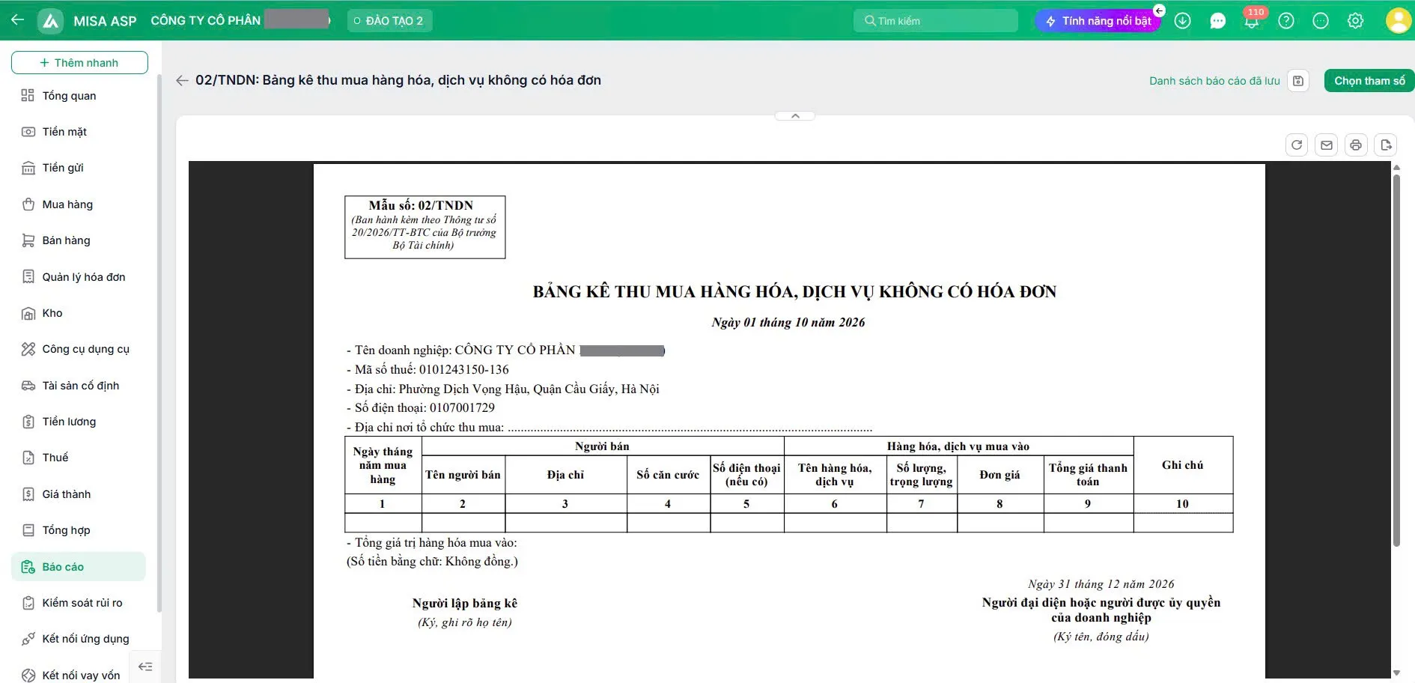
Task: Open the settings gear icon
Action: coord(1355,21)
